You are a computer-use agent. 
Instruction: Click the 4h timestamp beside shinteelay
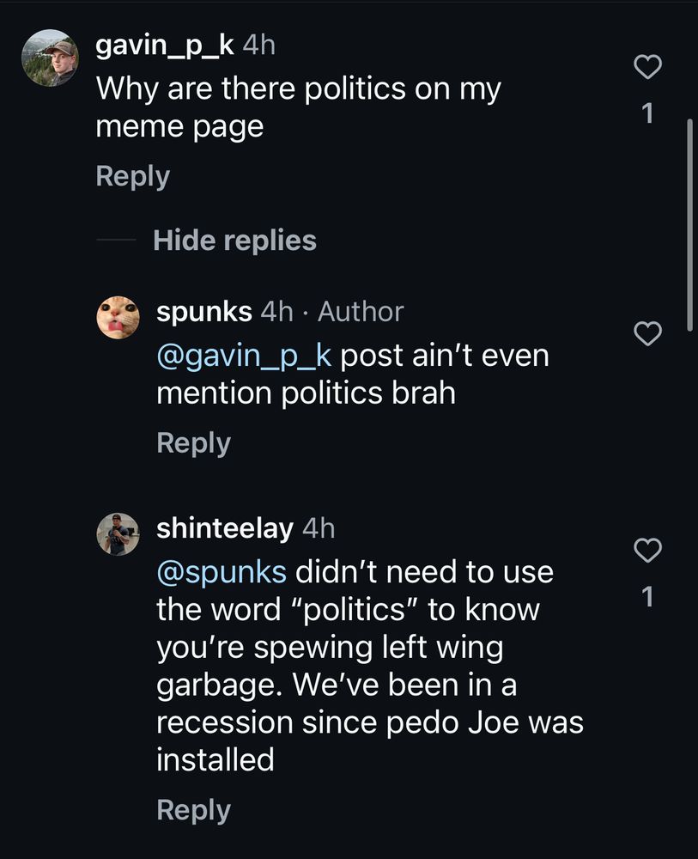coord(318,528)
